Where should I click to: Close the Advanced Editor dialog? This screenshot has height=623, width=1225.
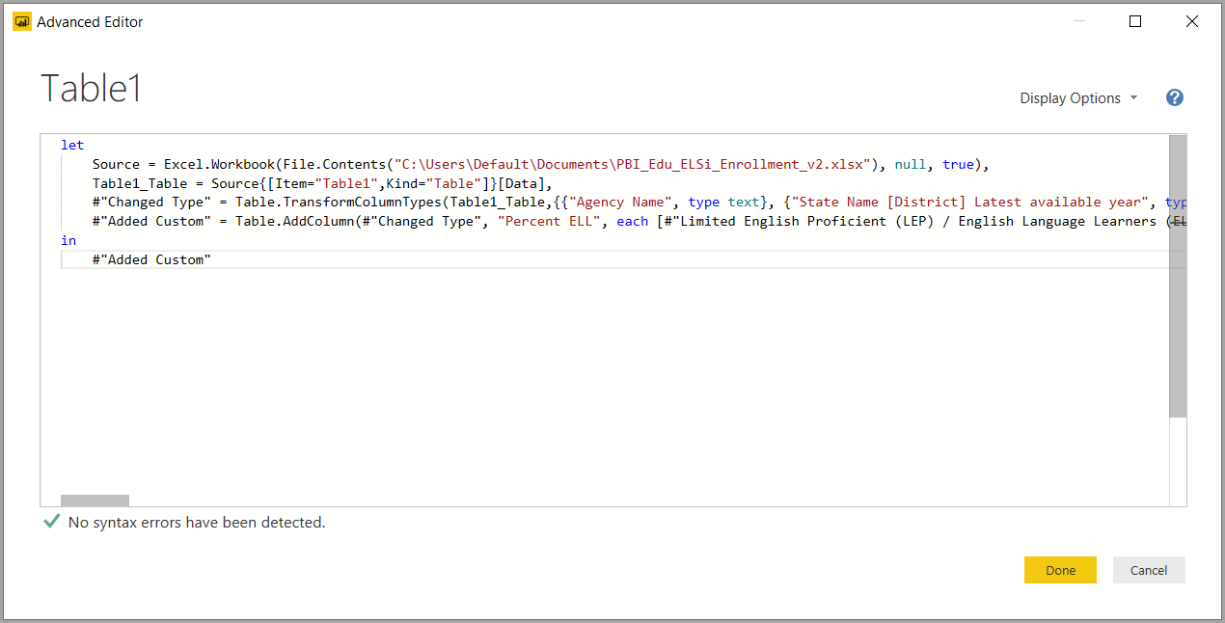click(x=1191, y=22)
